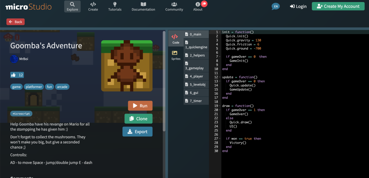
Task: Open the 3_gameplay source file
Action: pyautogui.click(x=196, y=65)
